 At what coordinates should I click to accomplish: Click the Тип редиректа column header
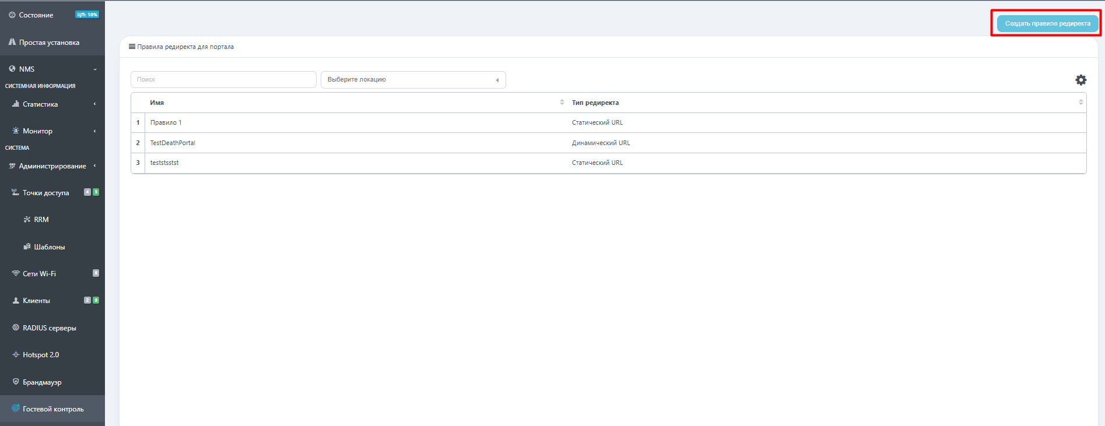pos(595,103)
